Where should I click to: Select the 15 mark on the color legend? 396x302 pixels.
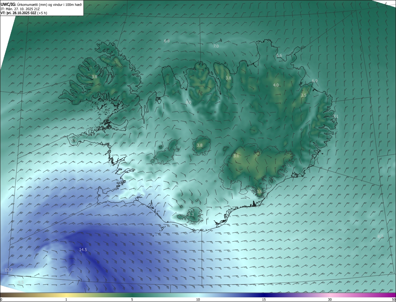264,300
